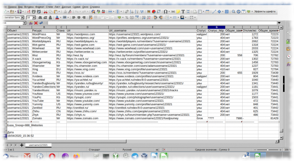Viewport: 294px width, 161px height.
Task: Expand the font size 10 dropdown
Action: (x=34, y=17)
